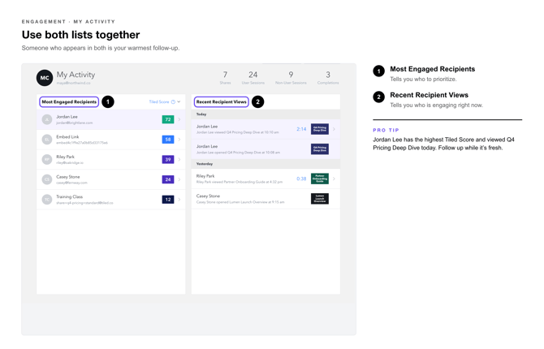544x349 pixels.
Task: Click the CS avatar beside Casey Stone
Action: [47, 179]
